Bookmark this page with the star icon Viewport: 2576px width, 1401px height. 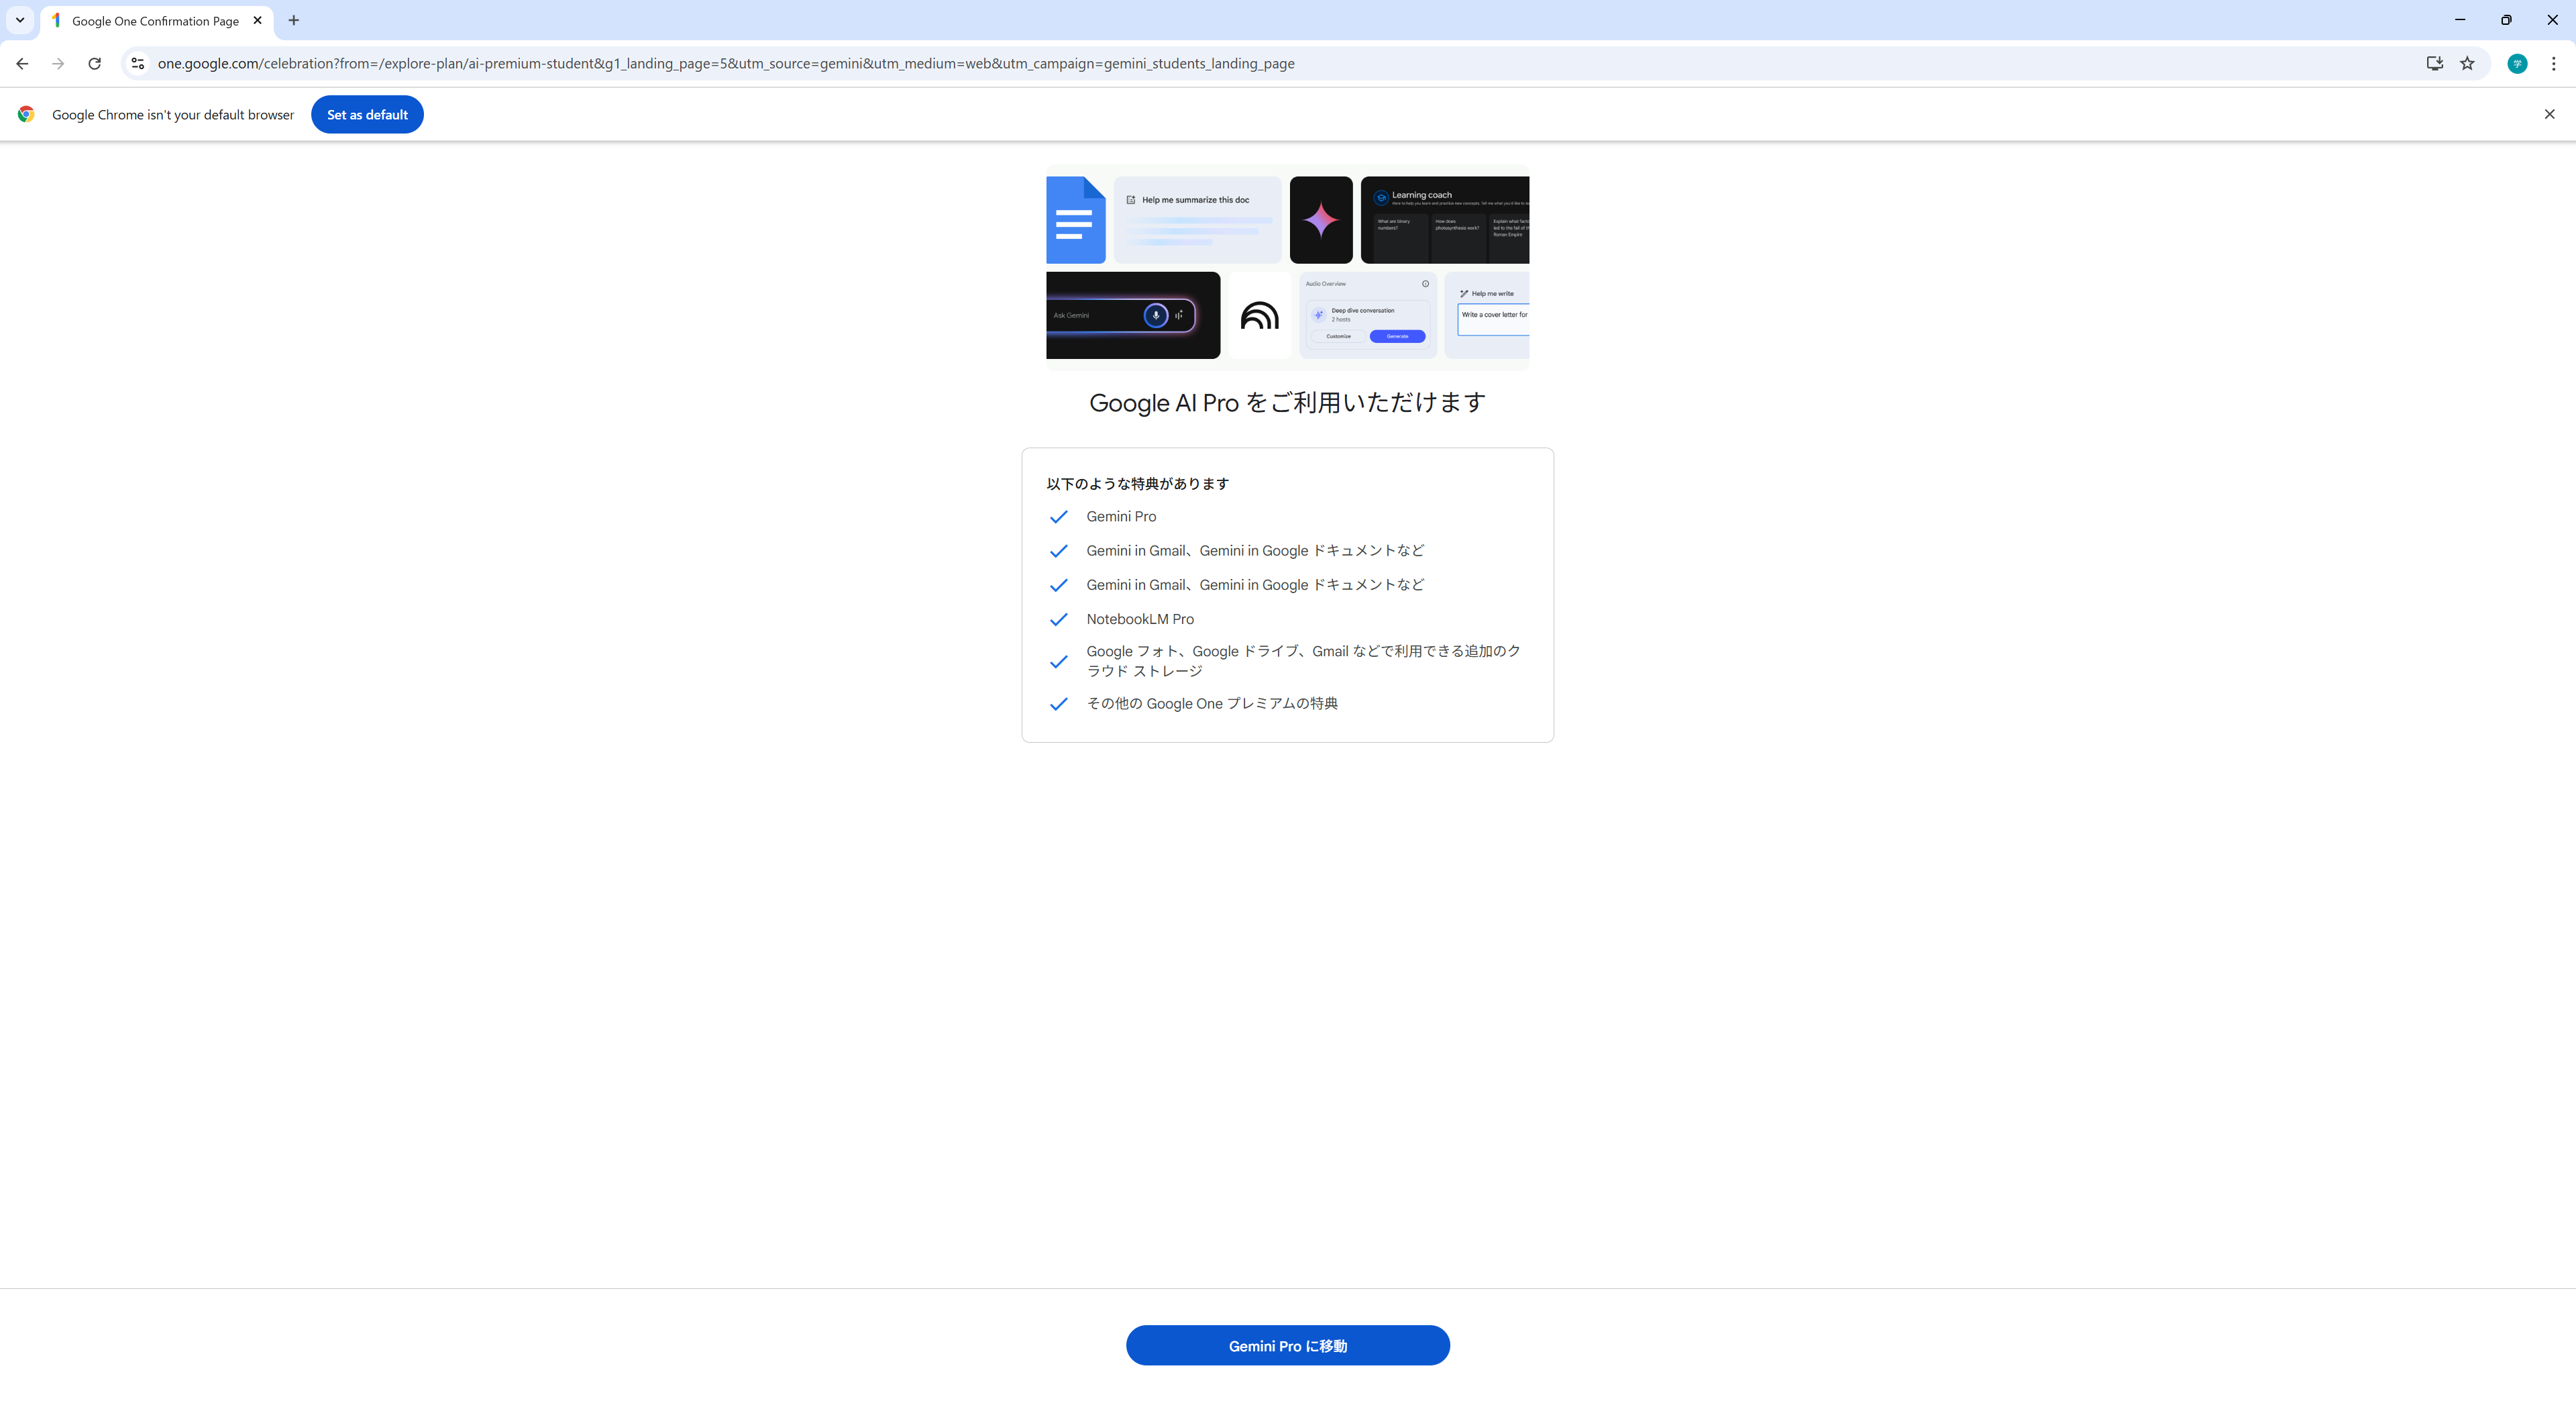tap(2467, 63)
